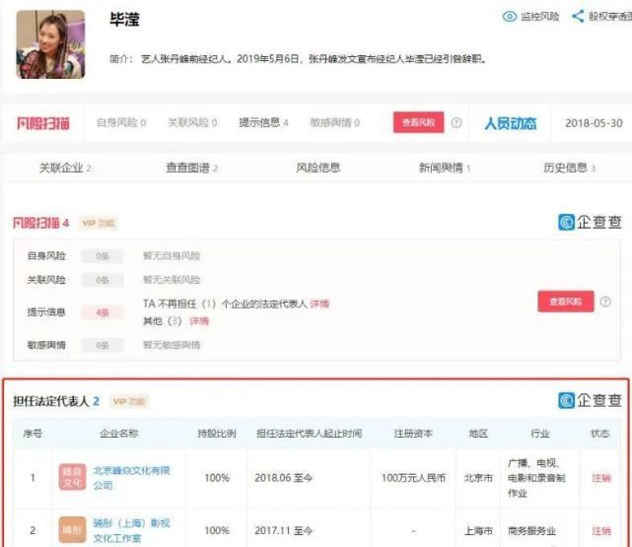This screenshot has width=632, height=547.
Task: Select 敏感舆情 0 in the risk scan bar
Action: pos(334,122)
